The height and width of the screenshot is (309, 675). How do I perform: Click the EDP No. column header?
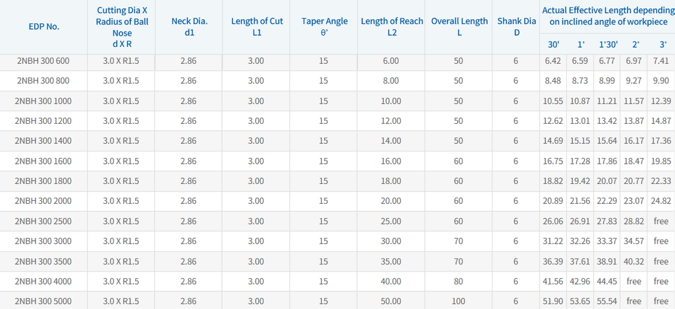coord(43,26)
